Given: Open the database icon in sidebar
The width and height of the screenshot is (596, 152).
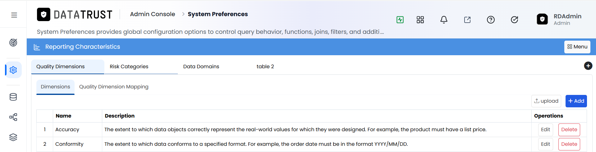Looking at the screenshot, I should click(x=13, y=97).
